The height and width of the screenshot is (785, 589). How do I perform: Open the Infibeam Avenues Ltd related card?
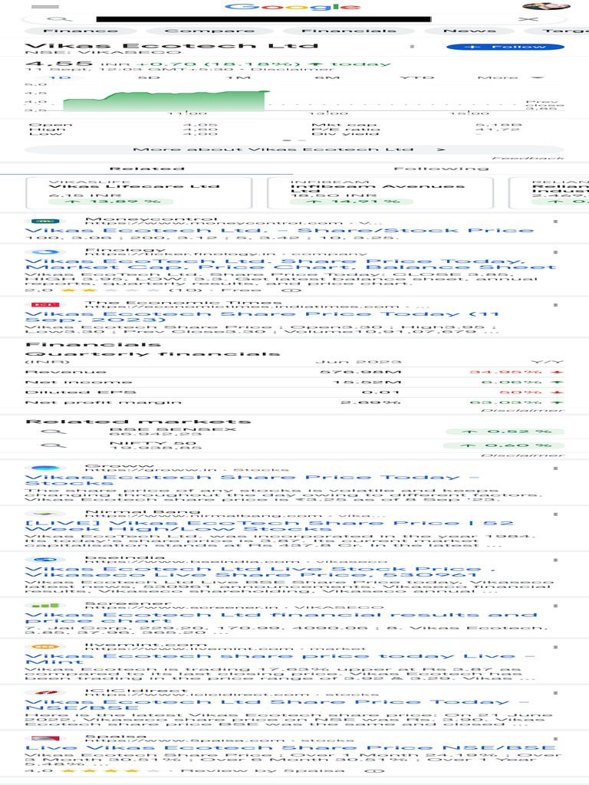[x=380, y=192]
